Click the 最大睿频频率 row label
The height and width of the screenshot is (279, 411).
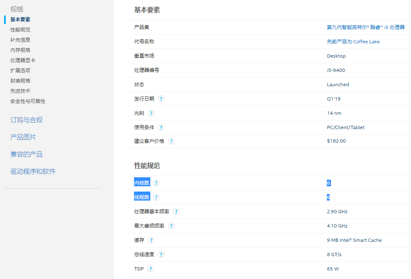pos(149,226)
